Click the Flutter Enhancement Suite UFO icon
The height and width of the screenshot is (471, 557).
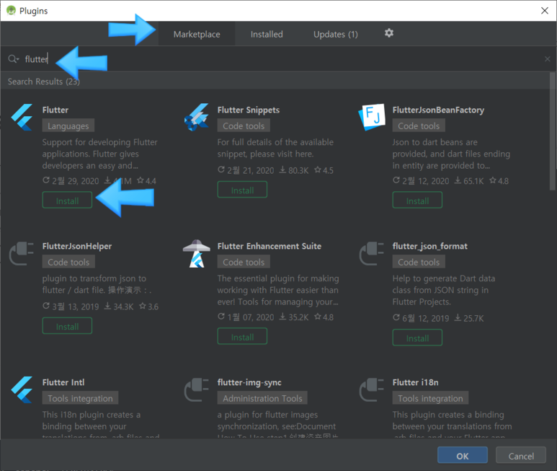pyautogui.click(x=197, y=253)
